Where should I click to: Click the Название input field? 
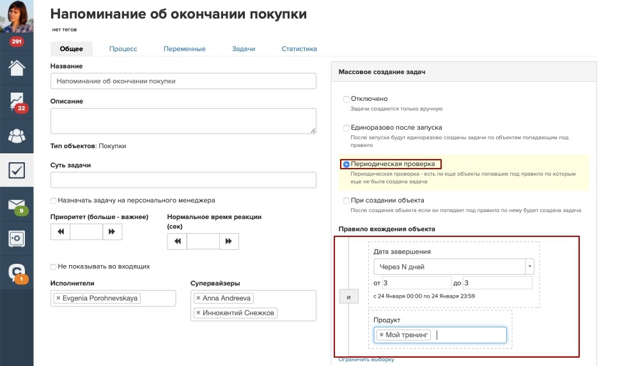pos(183,81)
